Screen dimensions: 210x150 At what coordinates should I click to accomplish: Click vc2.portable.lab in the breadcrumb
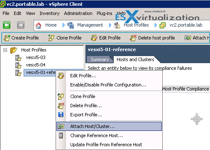tap(186, 25)
